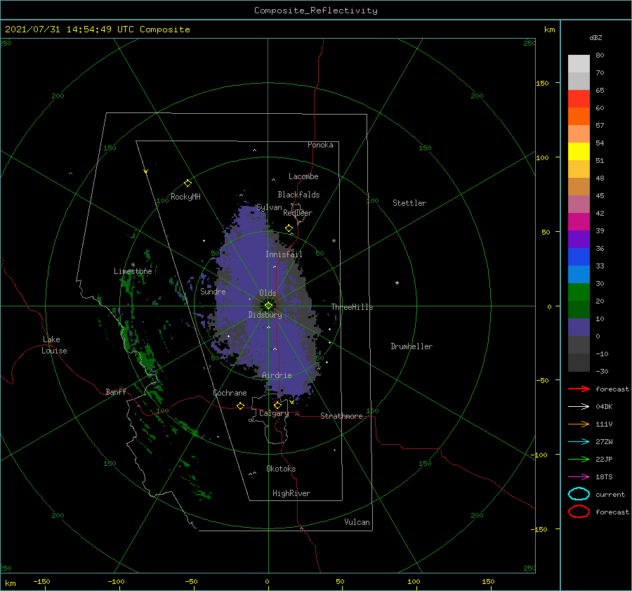The image size is (632, 591).
Task: Click the Innisfail city label
Action: click(284, 254)
